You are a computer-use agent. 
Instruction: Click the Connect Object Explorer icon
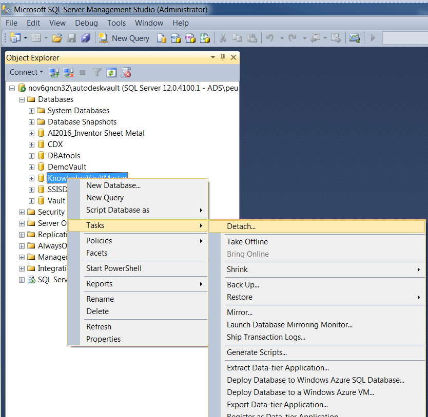[54, 72]
